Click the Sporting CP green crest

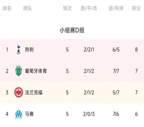19,71
